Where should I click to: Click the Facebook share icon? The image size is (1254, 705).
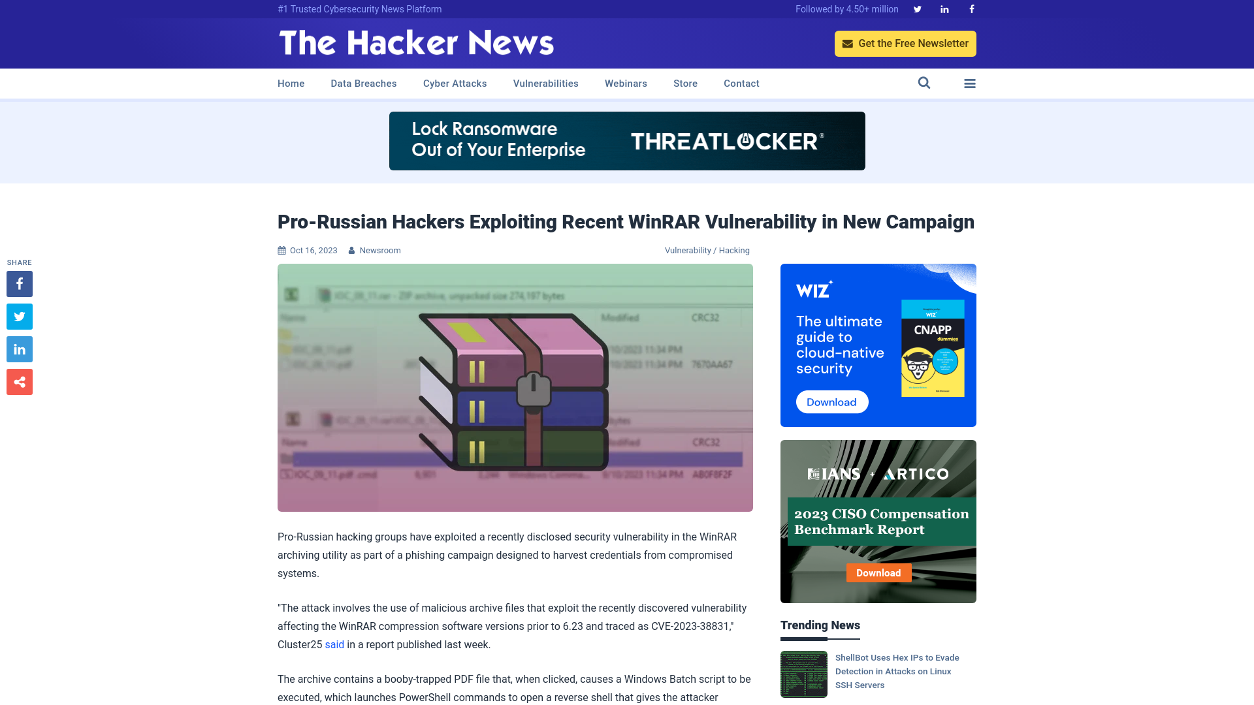(19, 283)
